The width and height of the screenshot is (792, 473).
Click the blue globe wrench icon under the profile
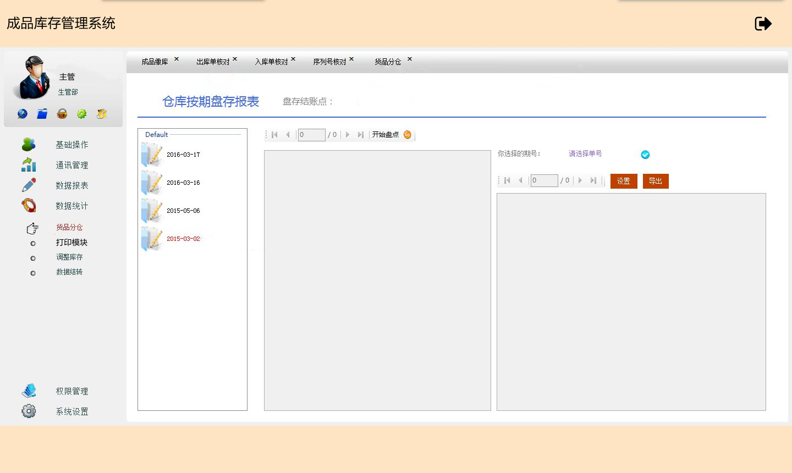click(x=23, y=114)
